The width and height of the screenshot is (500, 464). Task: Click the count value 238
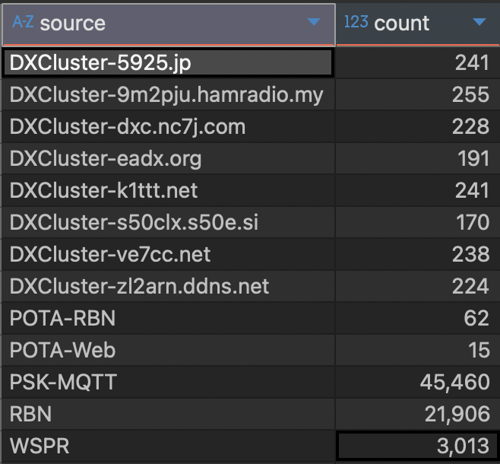[x=470, y=254]
